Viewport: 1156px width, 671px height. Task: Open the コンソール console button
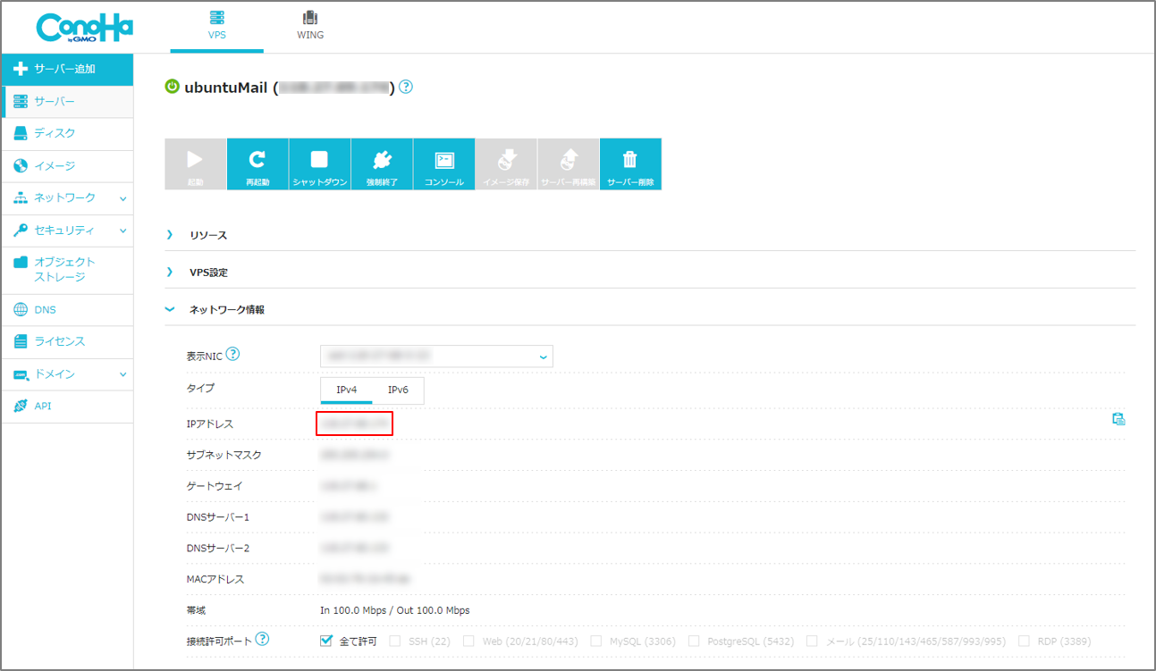click(444, 164)
